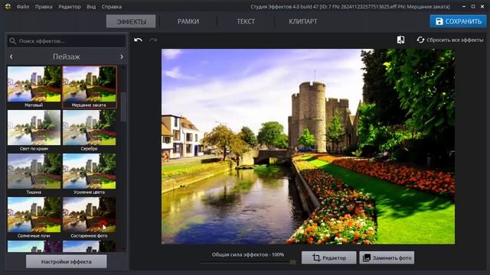
Task: Open the Справка menu
Action: point(112,7)
